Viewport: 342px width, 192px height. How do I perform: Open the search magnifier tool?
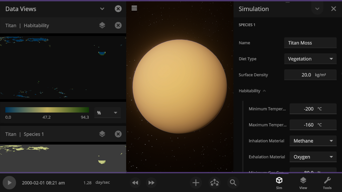(233, 183)
